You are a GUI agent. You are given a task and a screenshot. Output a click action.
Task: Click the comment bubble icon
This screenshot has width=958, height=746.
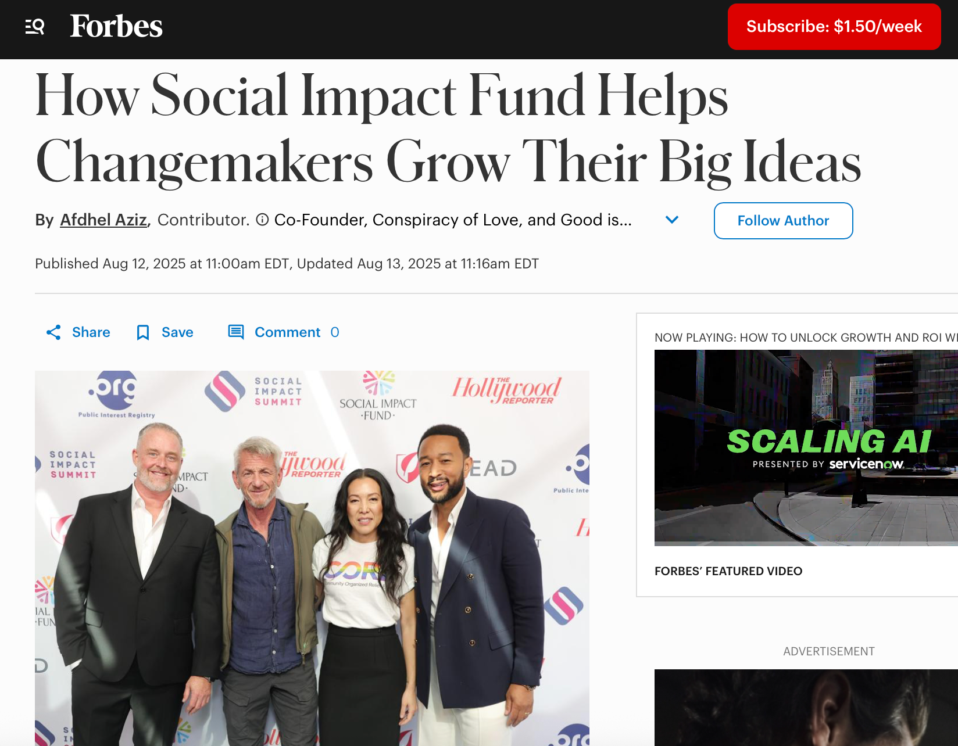tap(236, 332)
